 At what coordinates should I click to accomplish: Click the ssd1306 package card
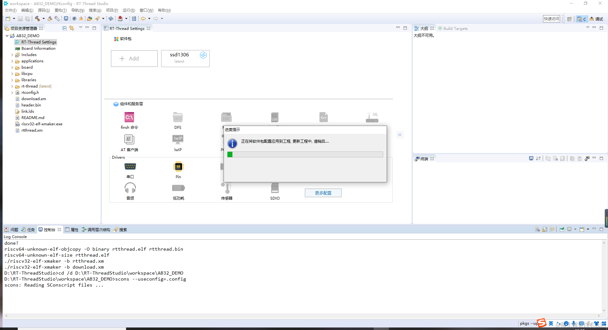pos(185,59)
